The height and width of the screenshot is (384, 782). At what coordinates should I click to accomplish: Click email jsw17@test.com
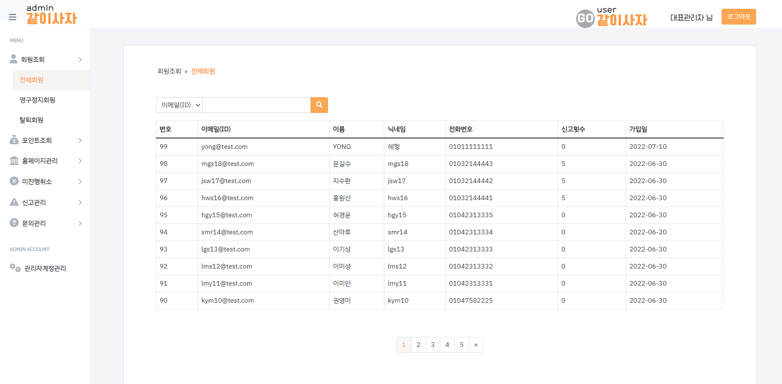point(226,181)
